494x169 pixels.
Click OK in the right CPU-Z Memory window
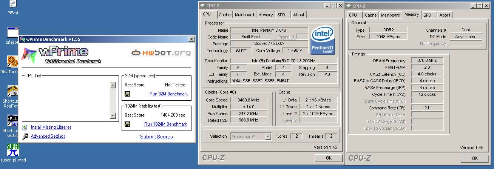[475, 158]
